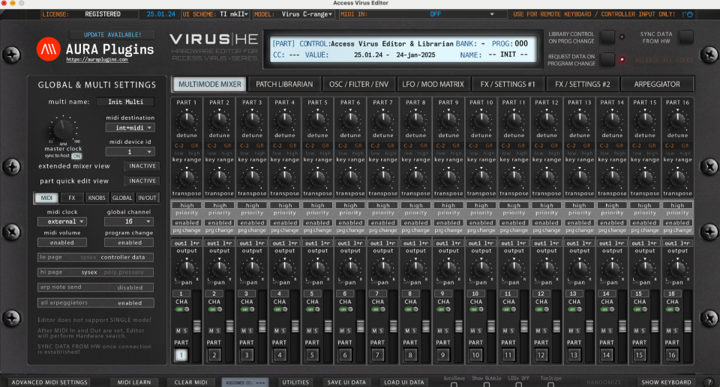Viewport: 720px width, 387px height.
Task: Click the Part 3 transpose knob
Action: click(x=252, y=178)
